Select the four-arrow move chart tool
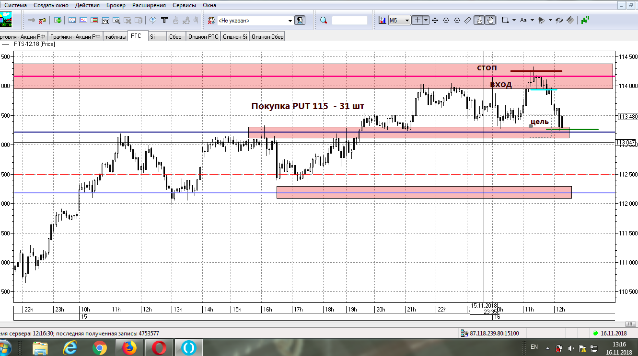Viewport: 638px width, 356px height. tap(435, 21)
